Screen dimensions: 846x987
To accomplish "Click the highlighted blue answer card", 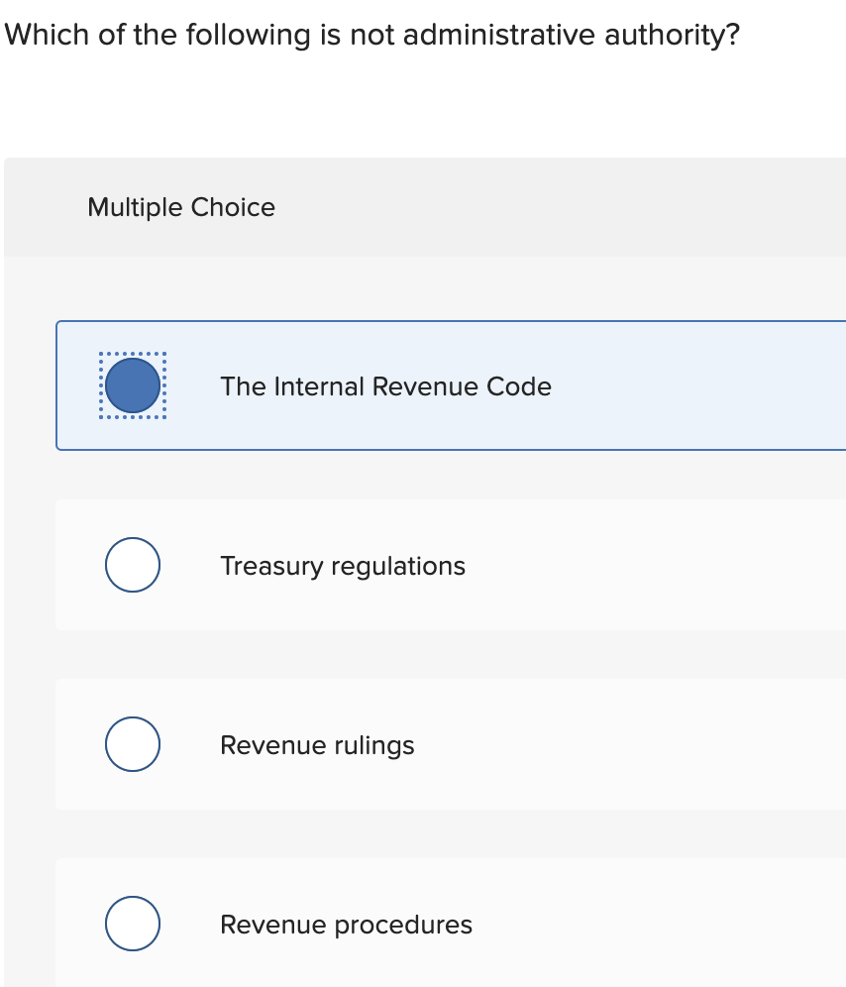I will (x=446, y=386).
